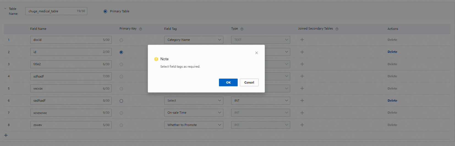Open type dropdown for vxcvzx row

click(x=277, y=88)
